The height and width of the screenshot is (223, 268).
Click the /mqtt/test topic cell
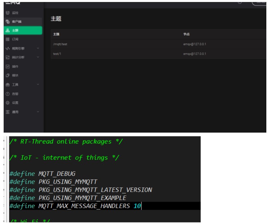pyautogui.click(x=60, y=44)
